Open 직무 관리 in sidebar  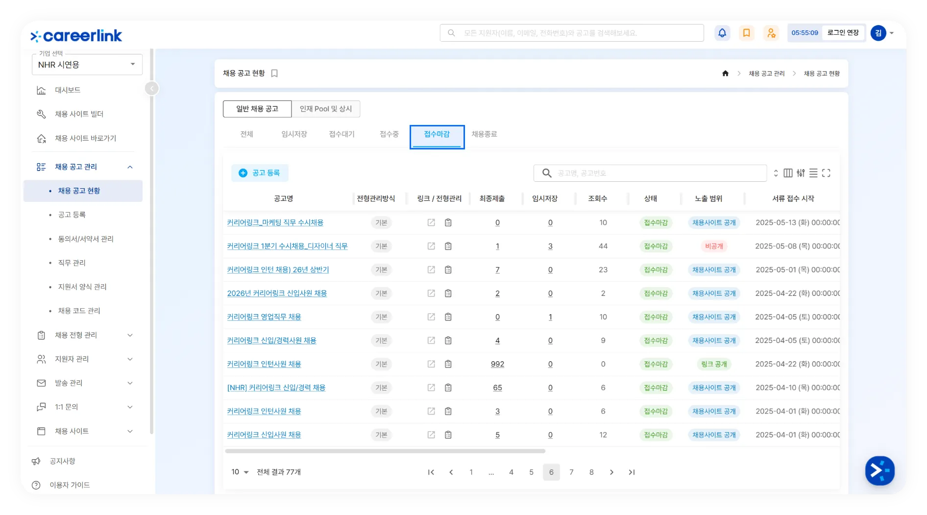tap(72, 263)
